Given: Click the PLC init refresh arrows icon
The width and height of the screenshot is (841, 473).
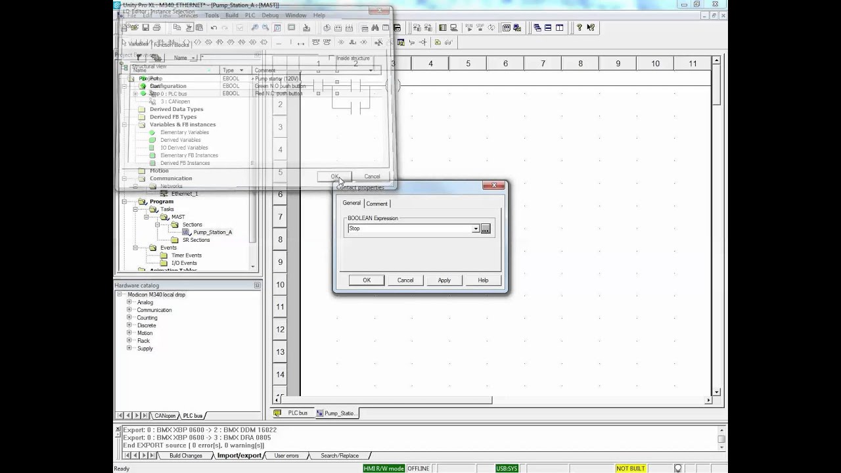Looking at the screenshot, I should [491, 28].
